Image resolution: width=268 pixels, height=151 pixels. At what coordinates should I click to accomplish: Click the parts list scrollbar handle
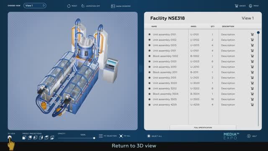258,33
